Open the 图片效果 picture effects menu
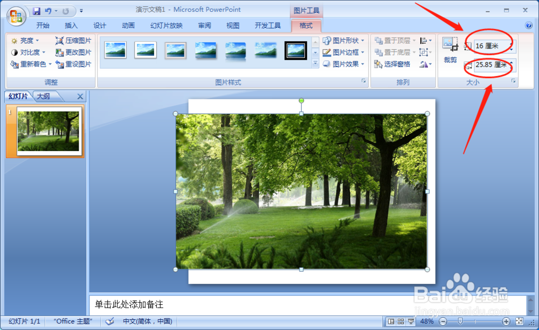Image resolution: width=539 pixels, height=330 pixels. coord(343,64)
